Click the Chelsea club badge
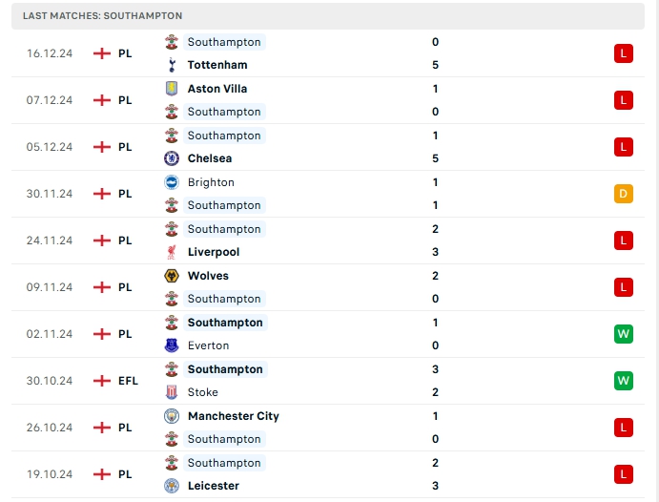659x502 pixels. [x=172, y=158]
